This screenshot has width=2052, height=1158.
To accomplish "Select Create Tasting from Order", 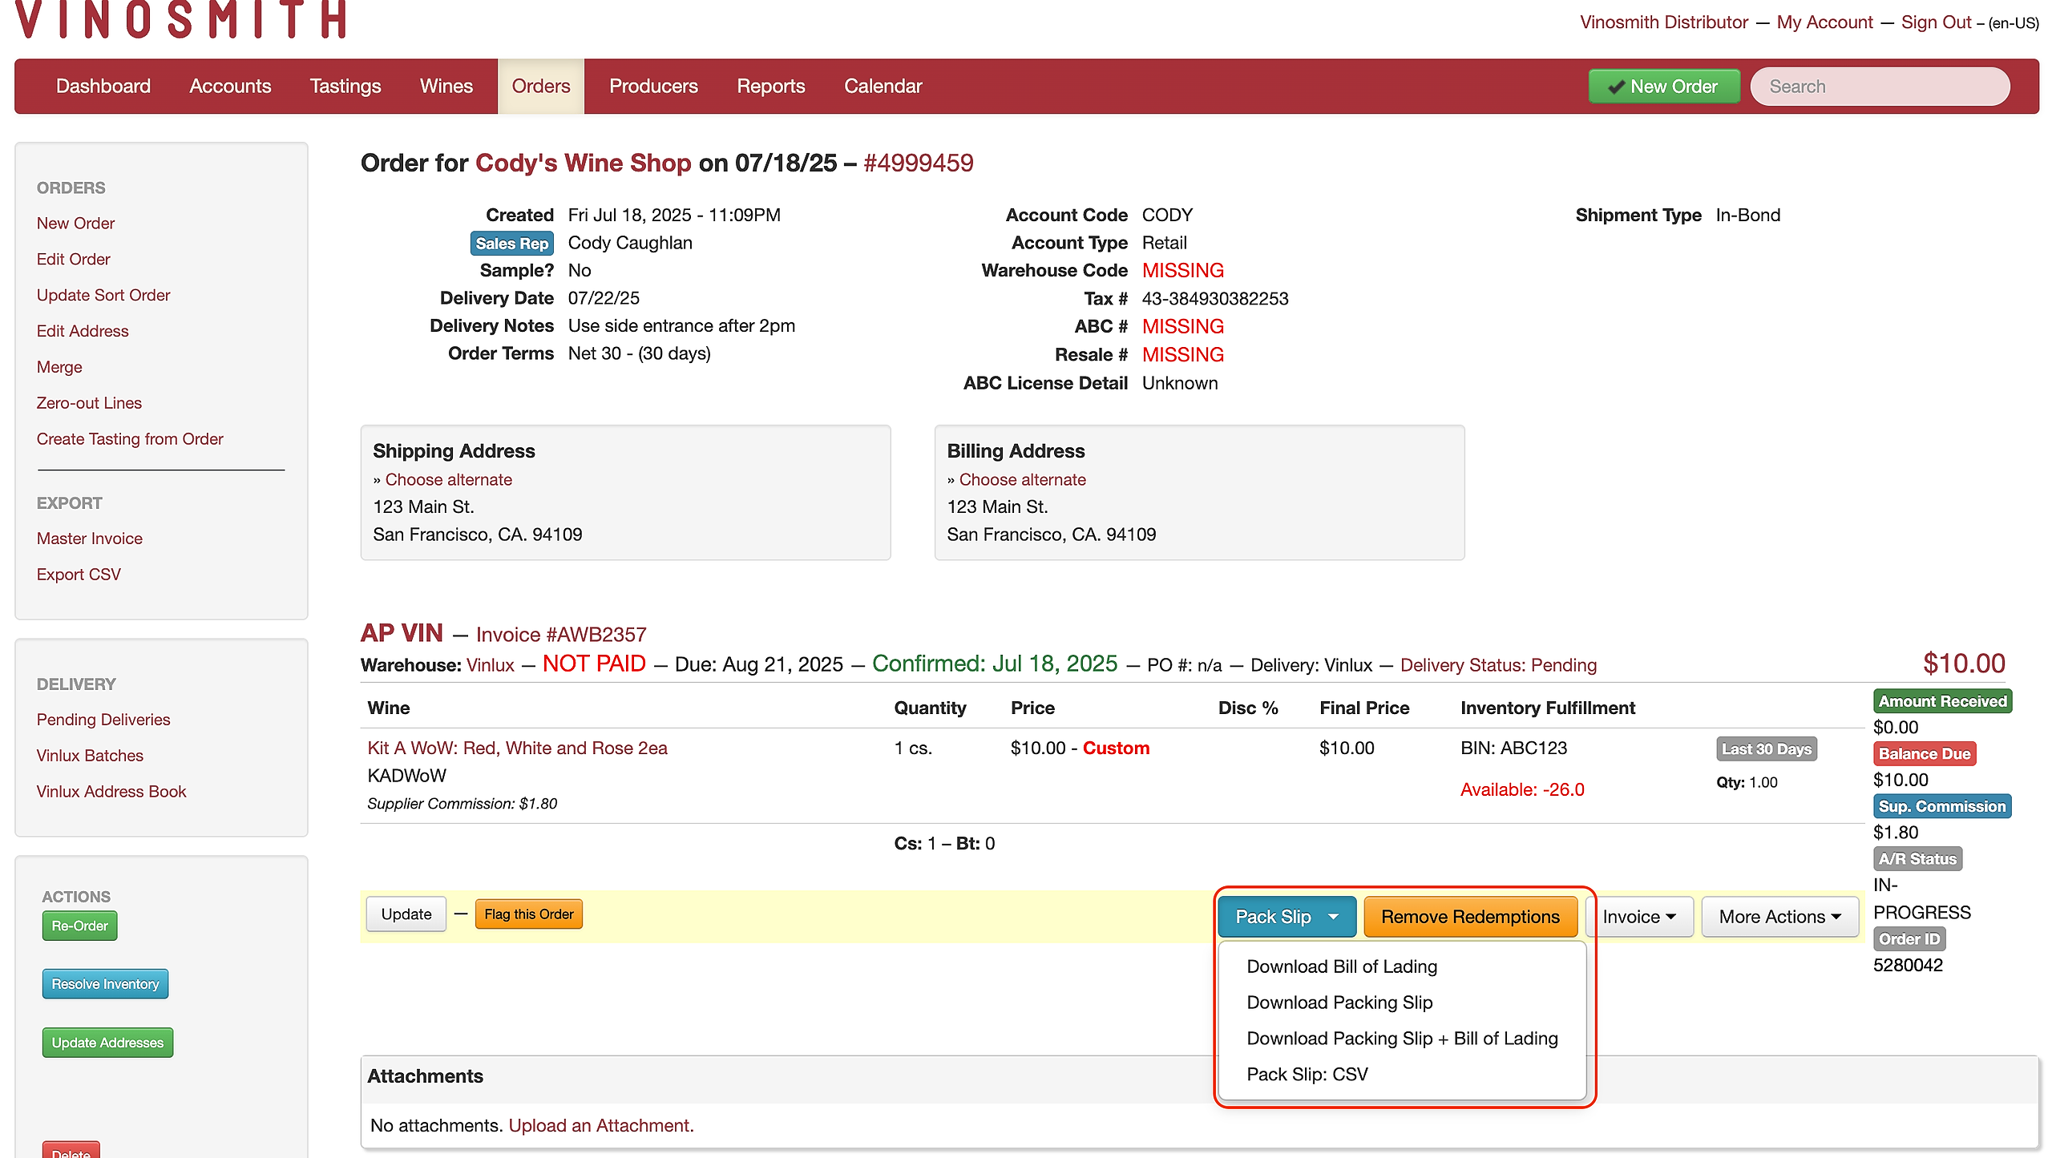I will [x=130, y=439].
